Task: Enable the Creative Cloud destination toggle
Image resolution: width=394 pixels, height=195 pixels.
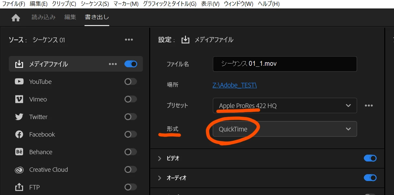Action: tap(131, 170)
